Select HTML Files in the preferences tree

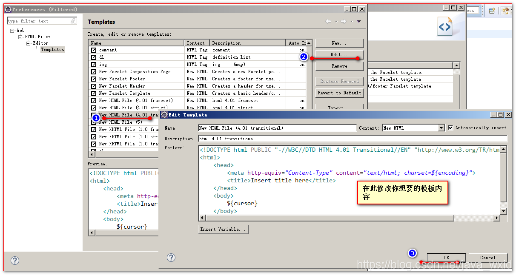(x=37, y=37)
